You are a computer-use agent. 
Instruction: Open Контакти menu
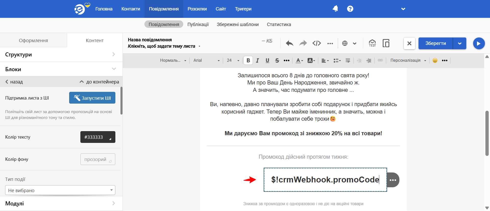[x=131, y=9]
